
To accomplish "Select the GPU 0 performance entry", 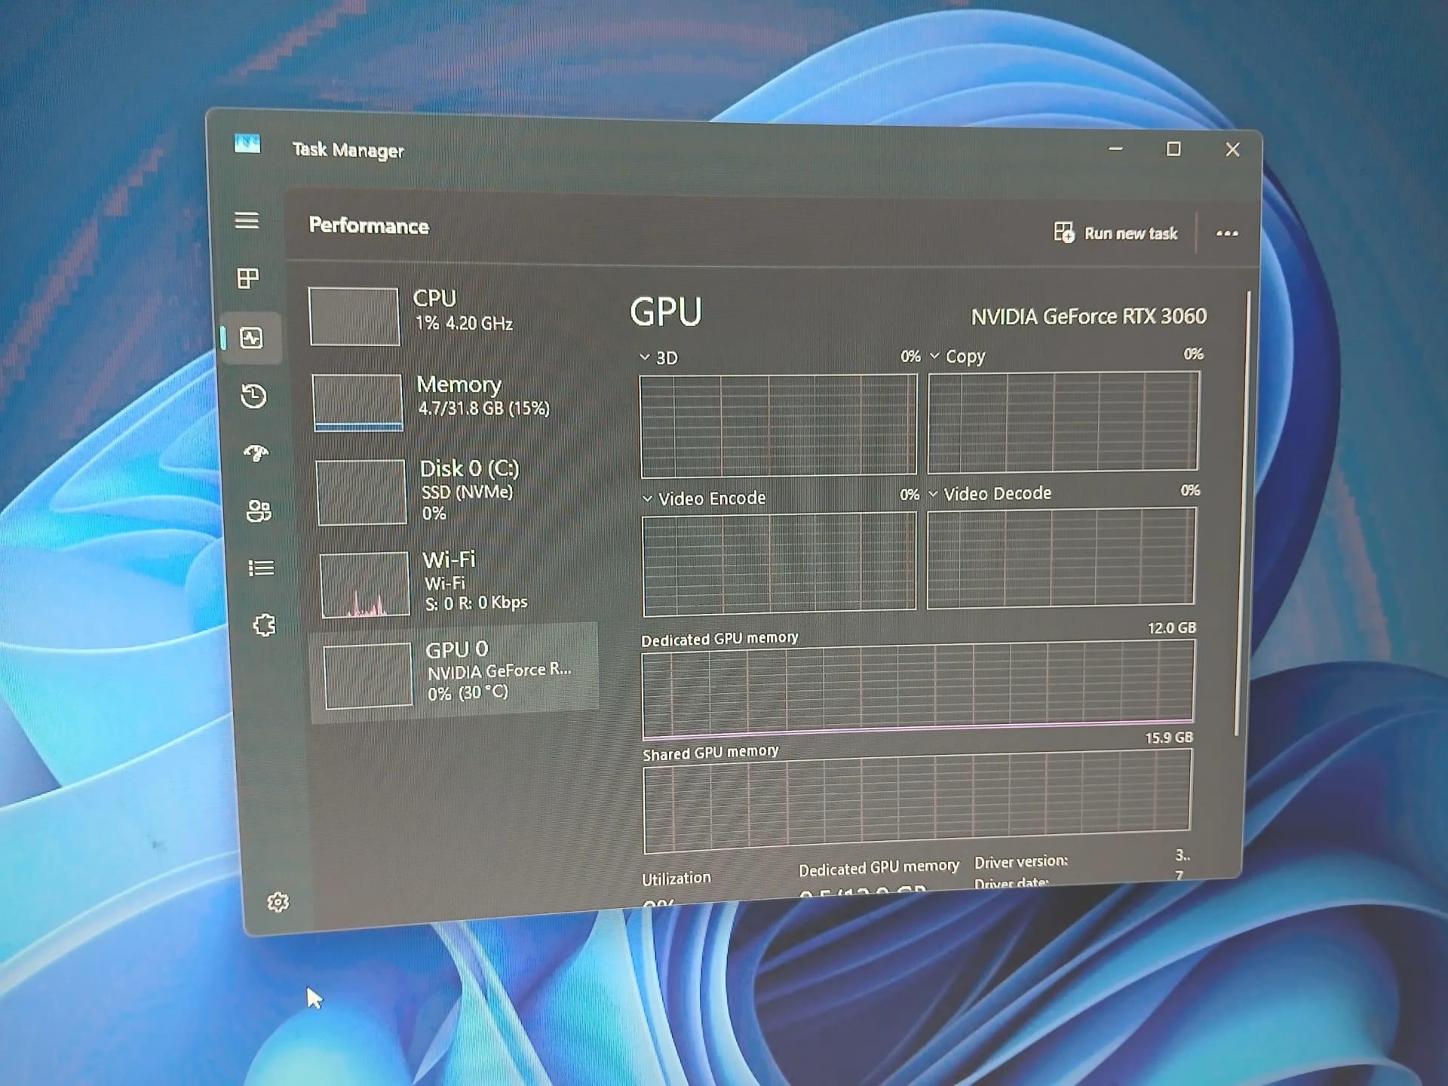I will (x=456, y=673).
